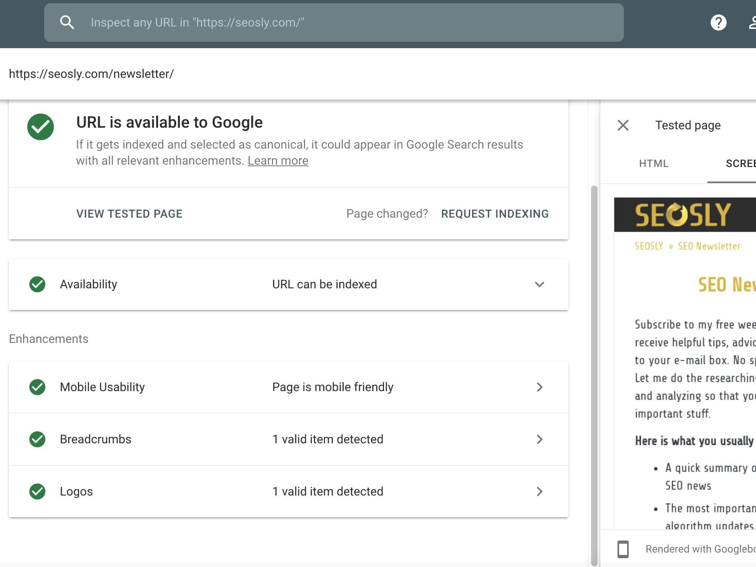This screenshot has width=756, height=567.
Task: Click the Availability green check icon
Action: point(37,284)
